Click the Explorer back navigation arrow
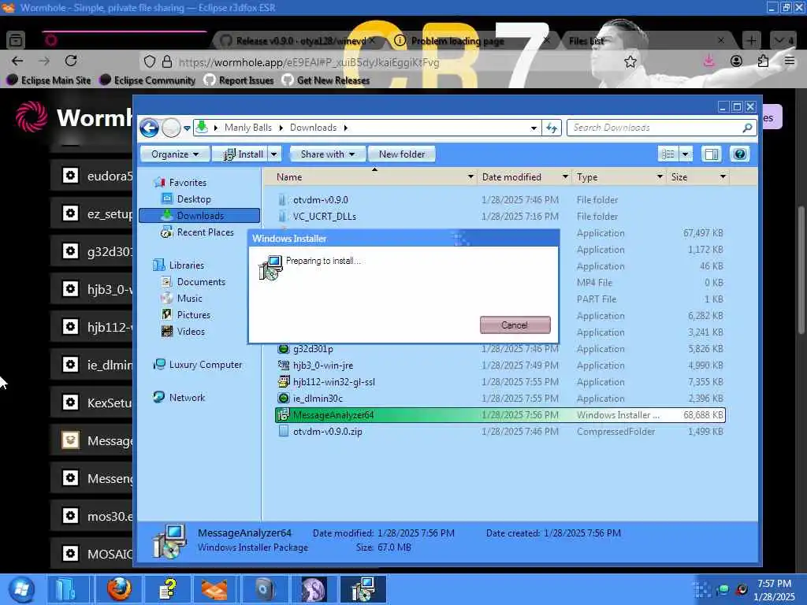The image size is (807, 605). click(x=149, y=128)
